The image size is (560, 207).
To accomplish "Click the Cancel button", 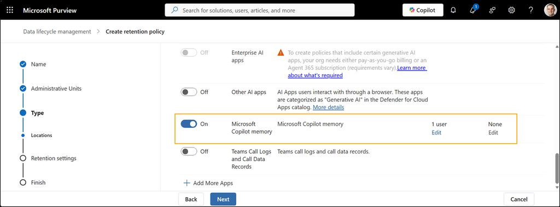I will click(x=519, y=199).
